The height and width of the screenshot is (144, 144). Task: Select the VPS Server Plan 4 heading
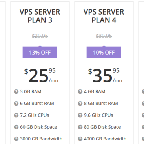coord(104,16)
